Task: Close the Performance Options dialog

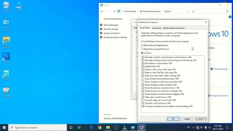Action: 206,22
